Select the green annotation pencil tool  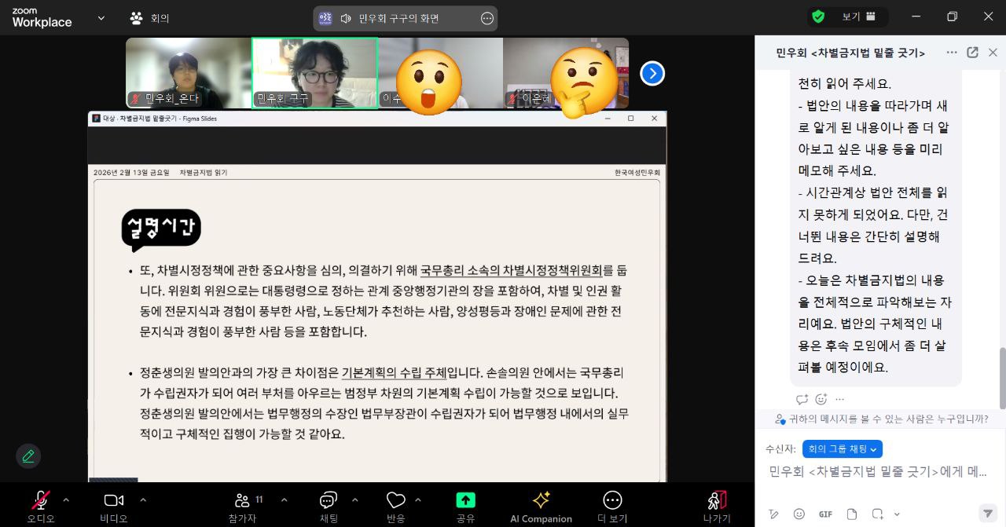28,456
